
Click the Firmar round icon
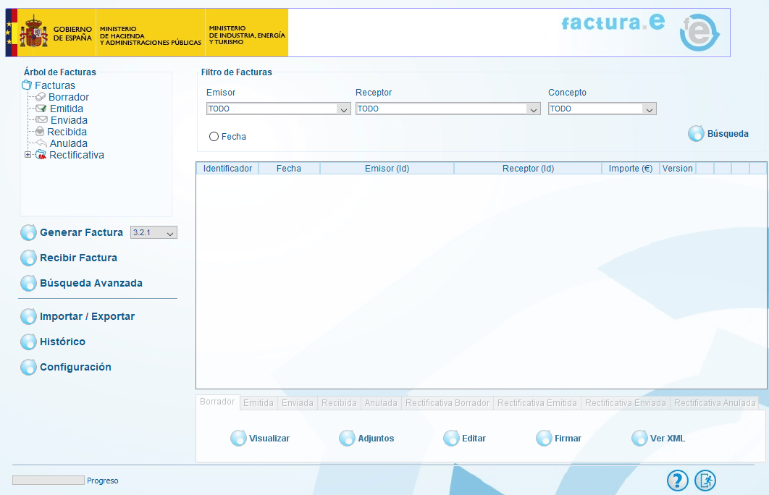544,438
